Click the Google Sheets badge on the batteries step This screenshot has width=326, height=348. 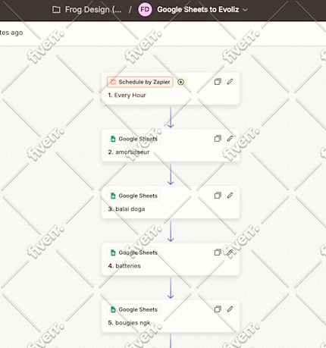pos(133,252)
